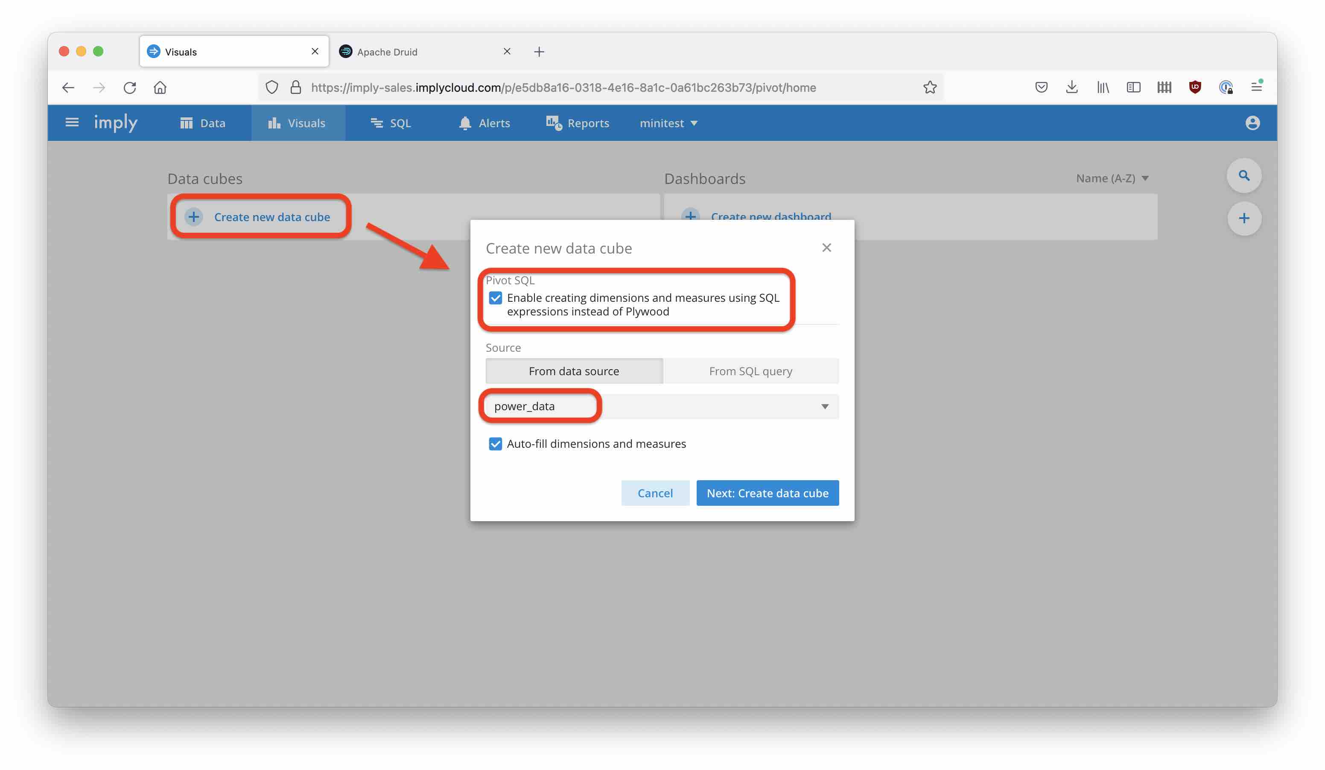Click the search magnifier icon on the right
The height and width of the screenshot is (770, 1325).
pos(1243,175)
